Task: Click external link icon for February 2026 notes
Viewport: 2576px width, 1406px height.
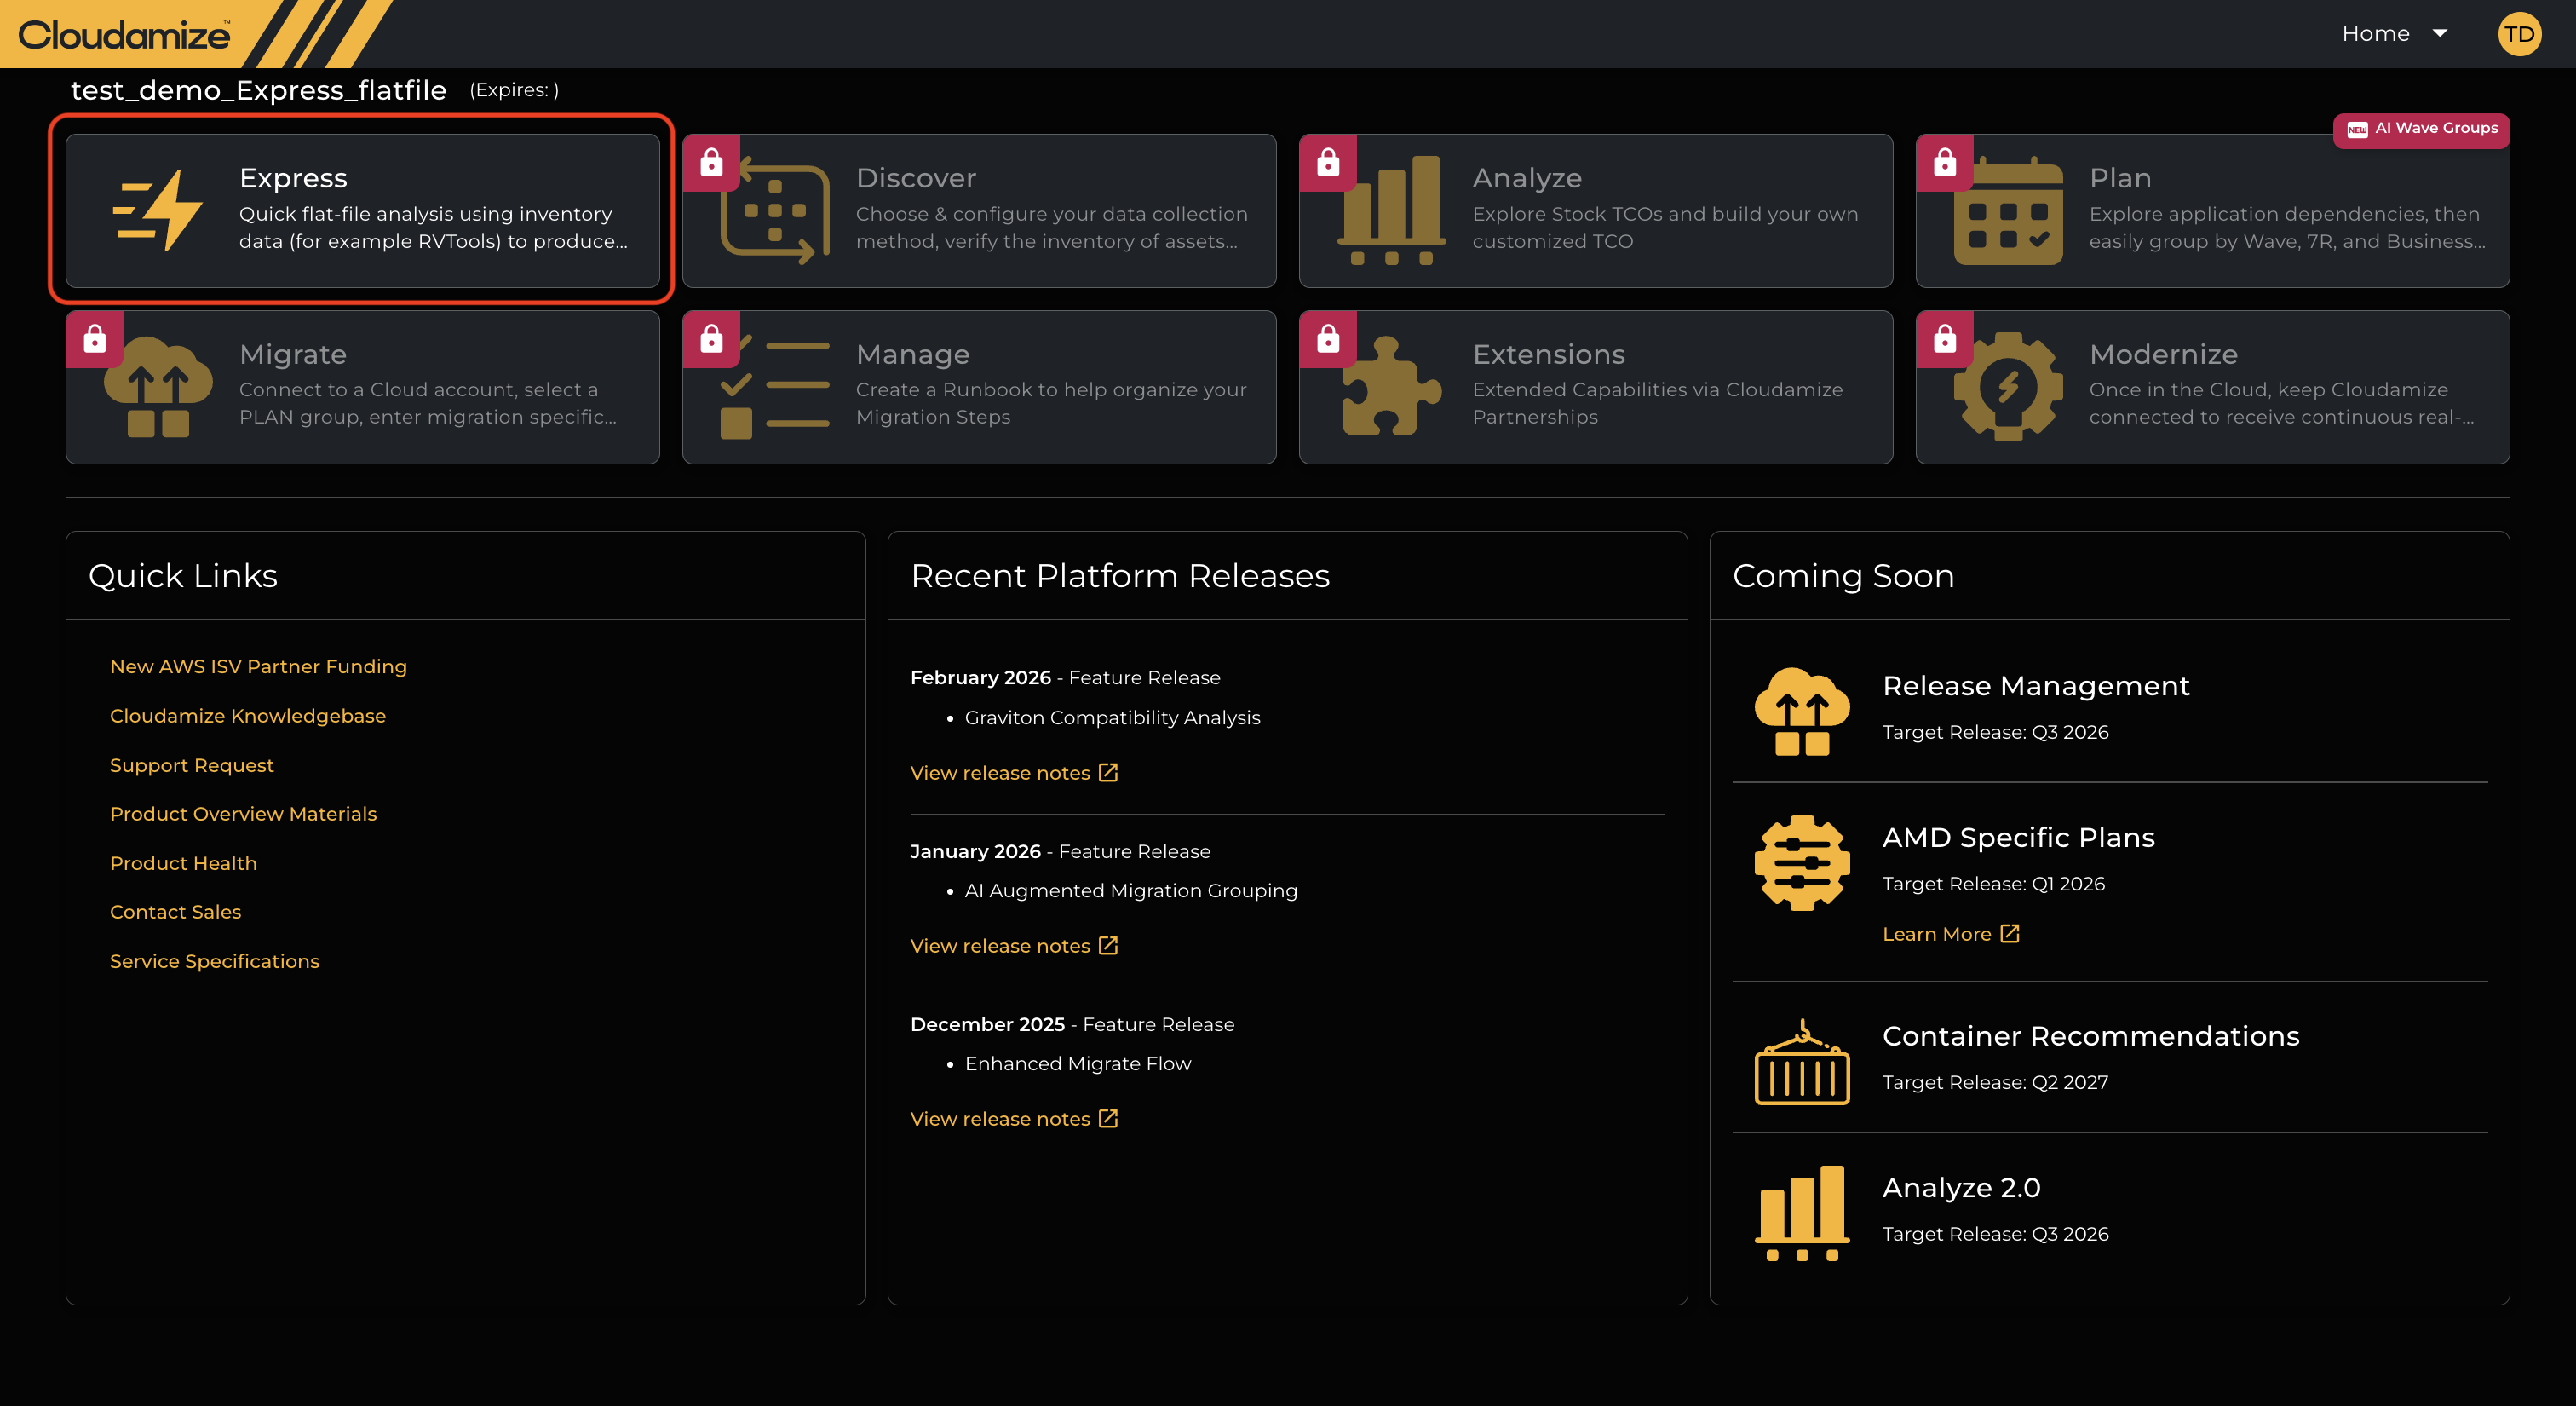Action: tap(1108, 772)
